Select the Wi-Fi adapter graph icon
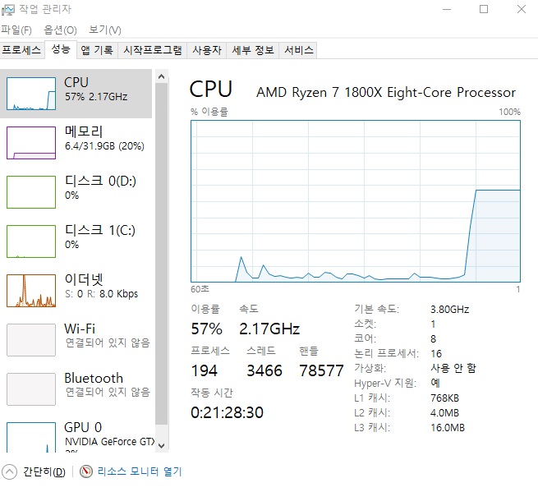The height and width of the screenshot is (492, 538). pyautogui.click(x=31, y=340)
